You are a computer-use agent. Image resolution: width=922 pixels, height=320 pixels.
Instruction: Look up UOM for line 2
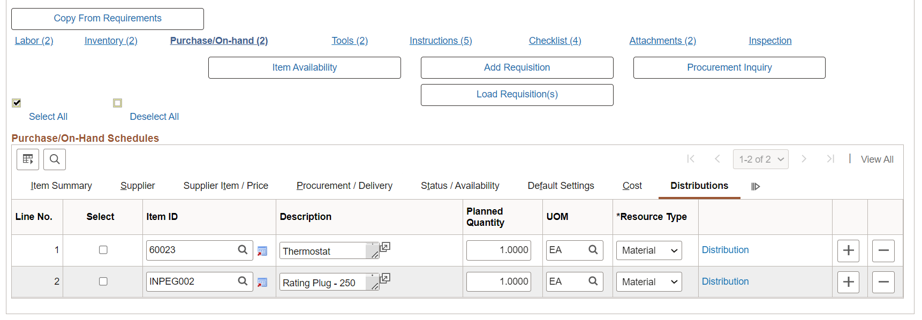593,281
